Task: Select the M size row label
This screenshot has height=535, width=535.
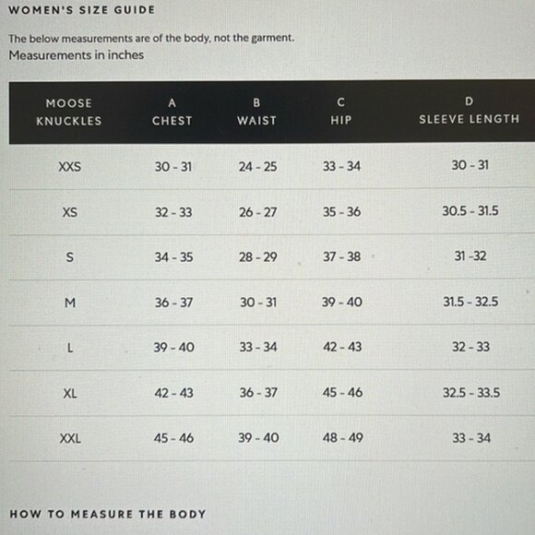Action: click(70, 303)
